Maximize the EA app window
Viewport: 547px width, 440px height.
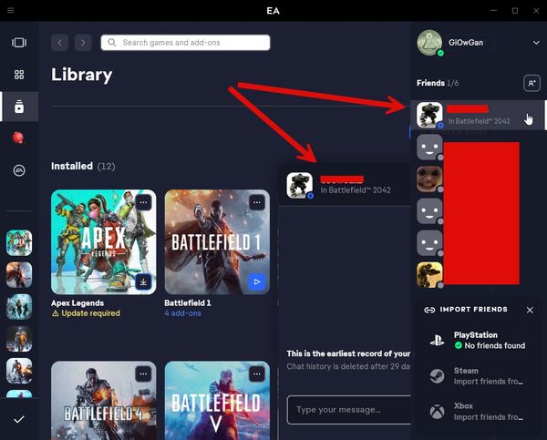point(515,10)
